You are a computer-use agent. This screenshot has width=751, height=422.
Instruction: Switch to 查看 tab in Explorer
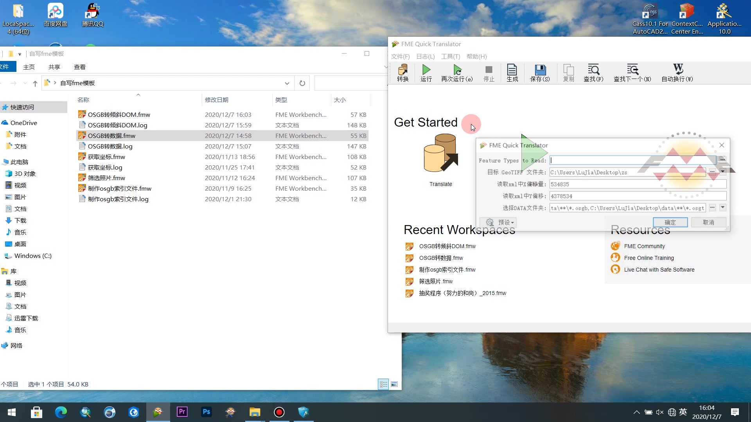click(80, 67)
